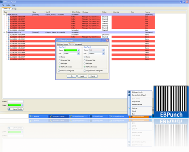
Task: Sort log by the Source column header
Action: [x=149, y=12]
